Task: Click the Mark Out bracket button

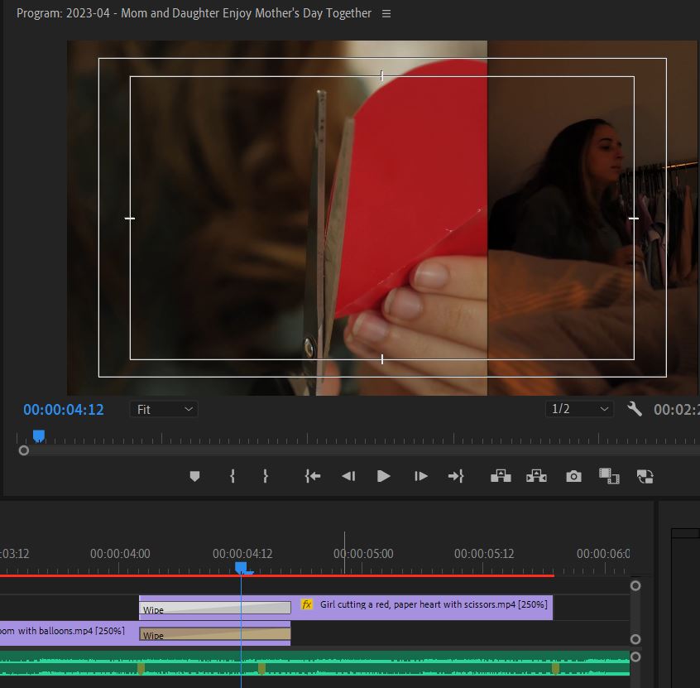Action: point(266,476)
